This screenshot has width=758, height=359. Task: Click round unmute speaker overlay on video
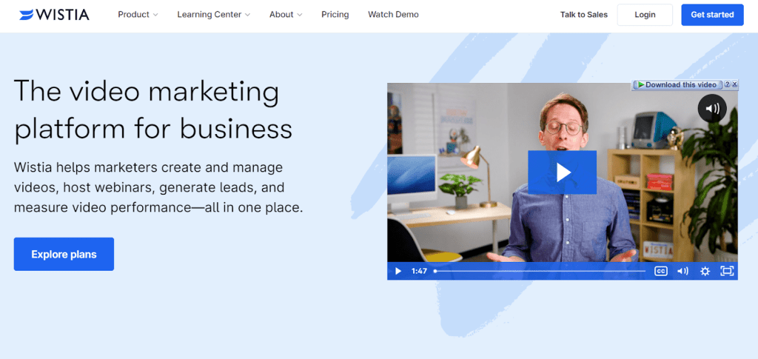click(712, 108)
